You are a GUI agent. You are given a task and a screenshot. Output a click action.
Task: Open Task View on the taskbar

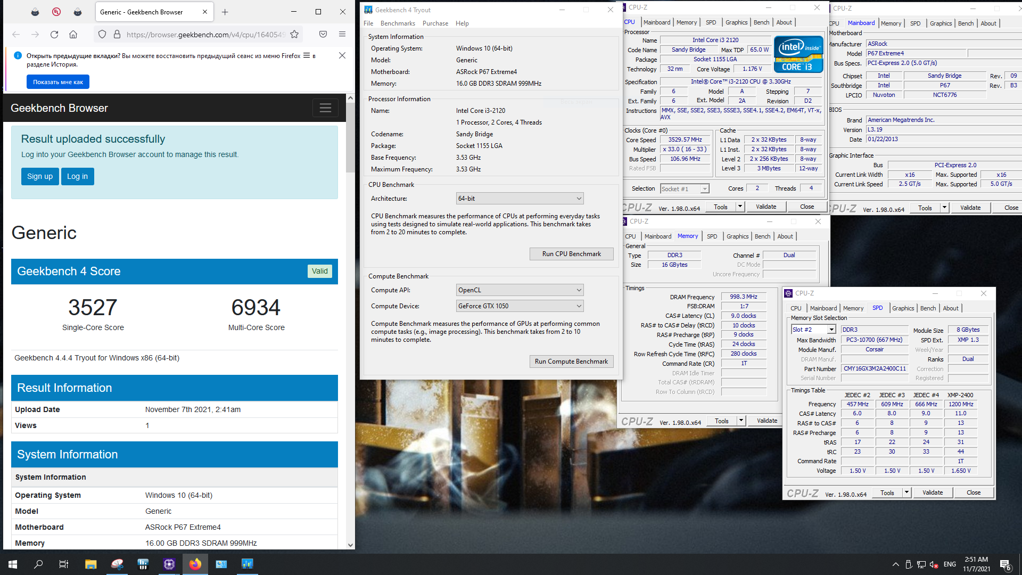click(x=64, y=564)
